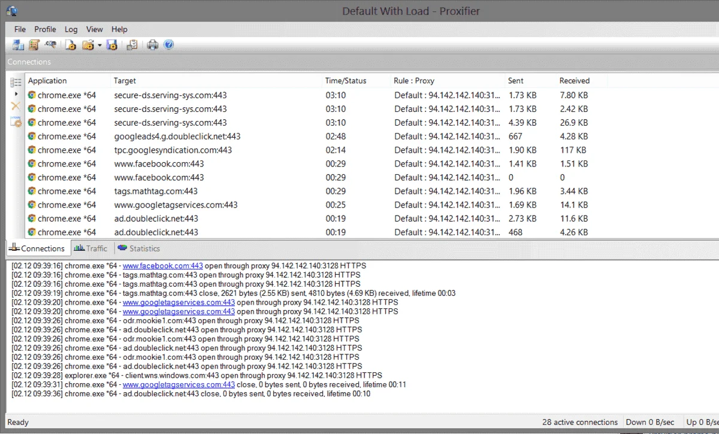Image resolution: width=719 pixels, height=434 pixels.
Task: Click Chrome icon on tags.mathtag.com row
Action: coord(32,192)
